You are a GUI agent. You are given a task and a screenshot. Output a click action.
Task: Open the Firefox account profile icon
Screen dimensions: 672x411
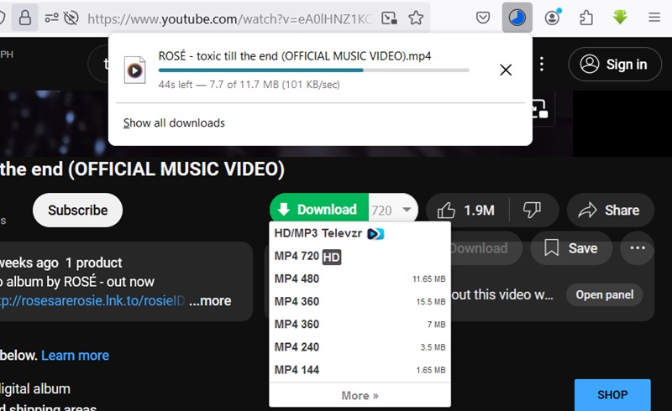[552, 18]
